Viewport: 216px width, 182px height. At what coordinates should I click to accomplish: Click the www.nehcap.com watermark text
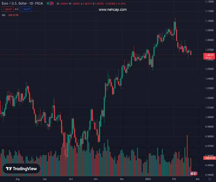(x=113, y=10)
